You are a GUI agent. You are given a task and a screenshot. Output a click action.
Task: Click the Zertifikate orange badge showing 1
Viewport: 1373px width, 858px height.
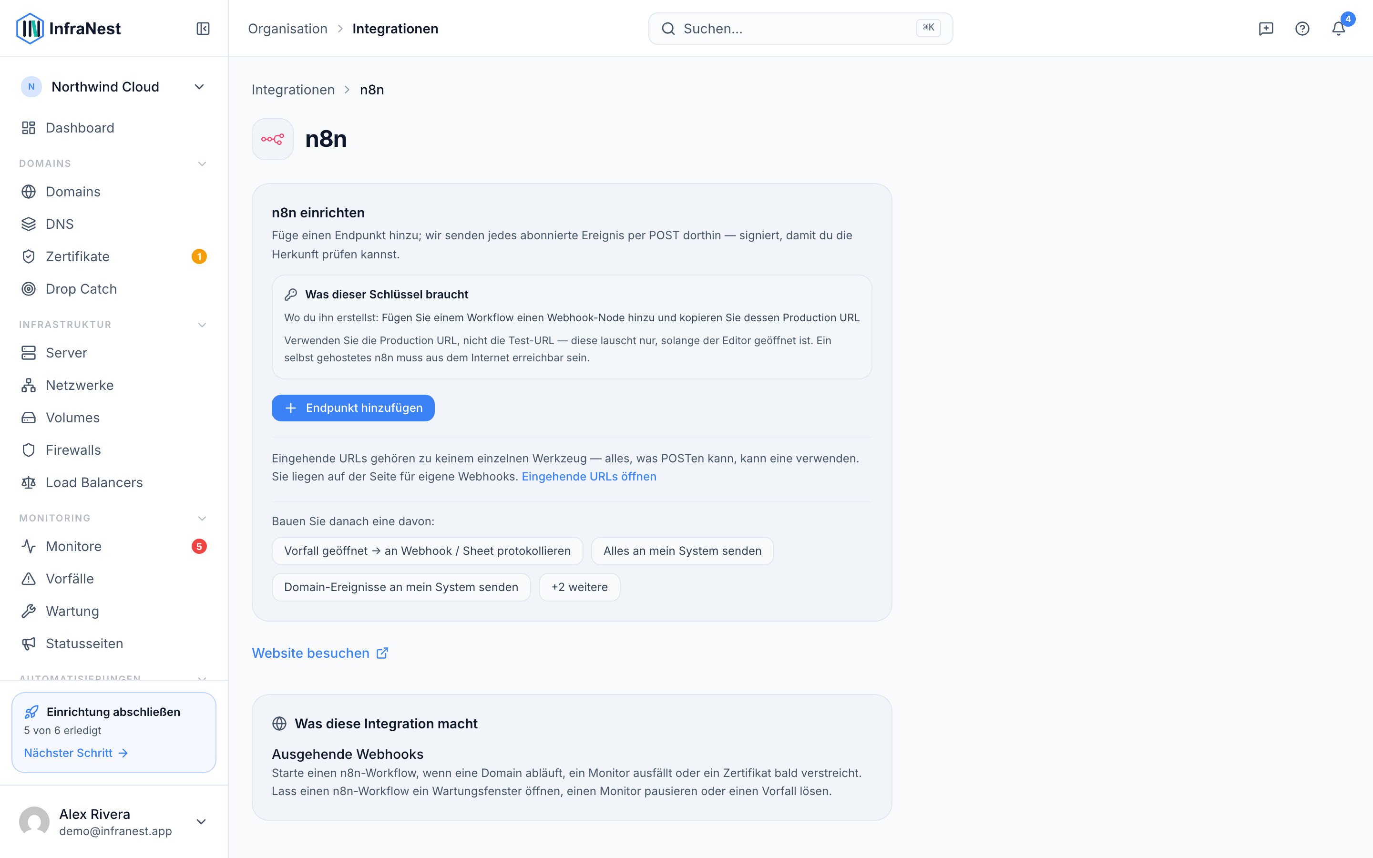point(199,256)
